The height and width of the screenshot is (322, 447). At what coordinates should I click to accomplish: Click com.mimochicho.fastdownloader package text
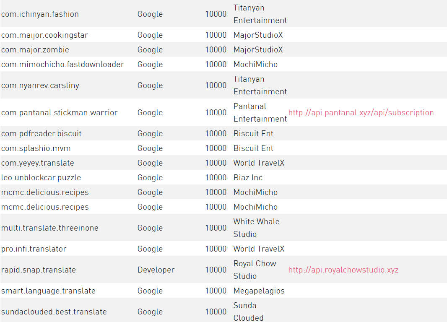(62, 65)
